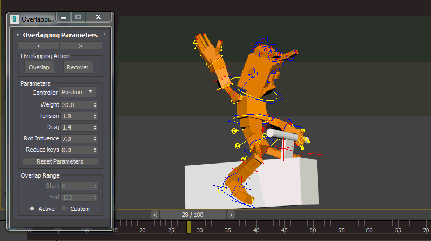Click the Tension spinner arrows

click(95, 116)
